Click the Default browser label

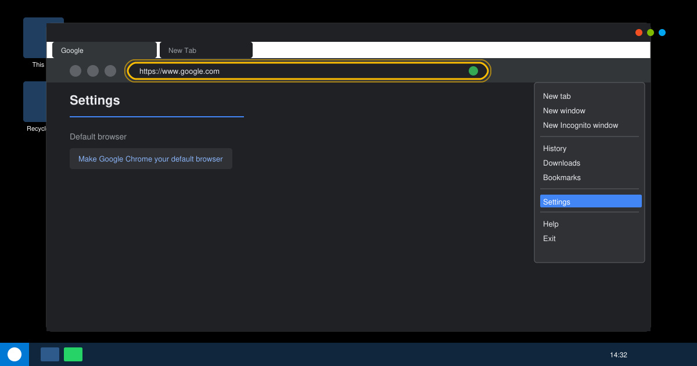click(98, 137)
